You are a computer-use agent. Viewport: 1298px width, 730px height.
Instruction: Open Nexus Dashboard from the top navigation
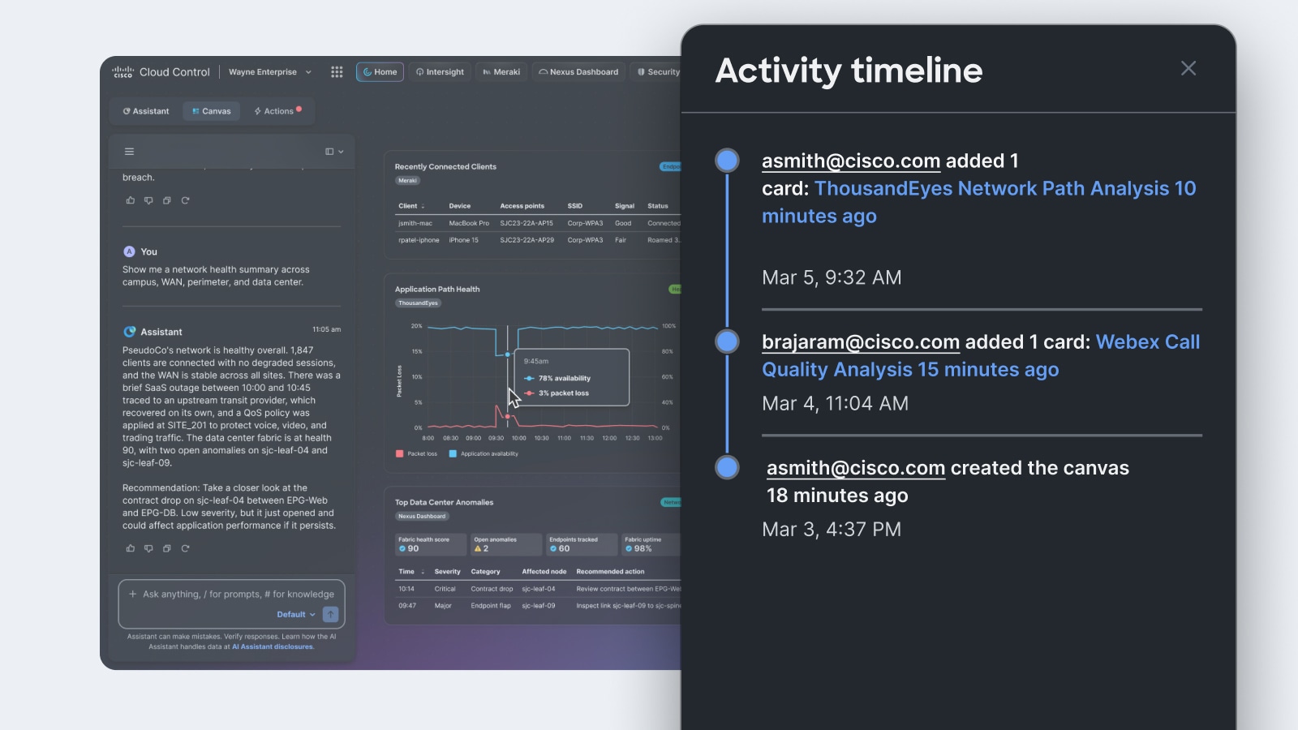pos(578,72)
